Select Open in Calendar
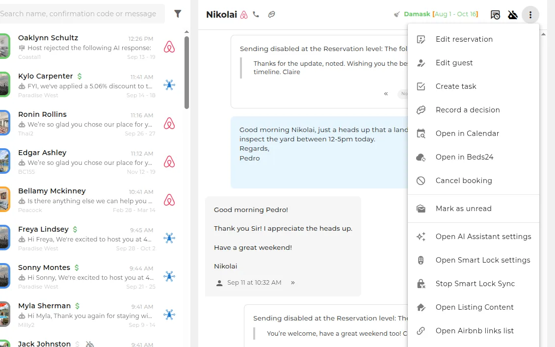555x347 pixels. [473, 133]
